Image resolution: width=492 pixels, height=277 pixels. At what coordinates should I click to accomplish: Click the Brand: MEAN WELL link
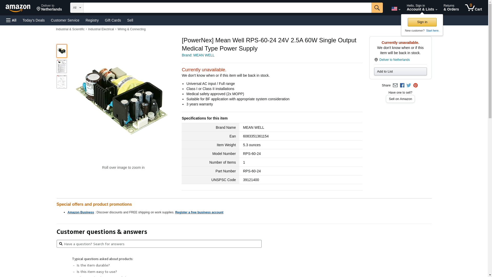pyautogui.click(x=198, y=55)
